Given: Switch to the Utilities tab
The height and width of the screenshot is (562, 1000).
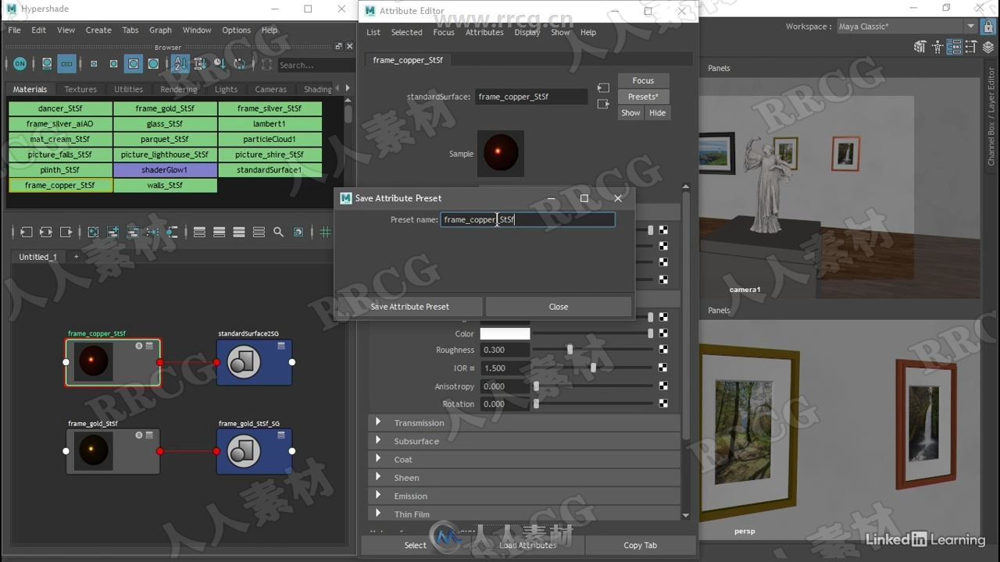Looking at the screenshot, I should click(129, 89).
